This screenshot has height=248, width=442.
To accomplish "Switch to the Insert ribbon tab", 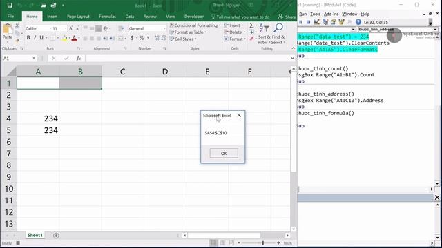I will tap(52, 17).
